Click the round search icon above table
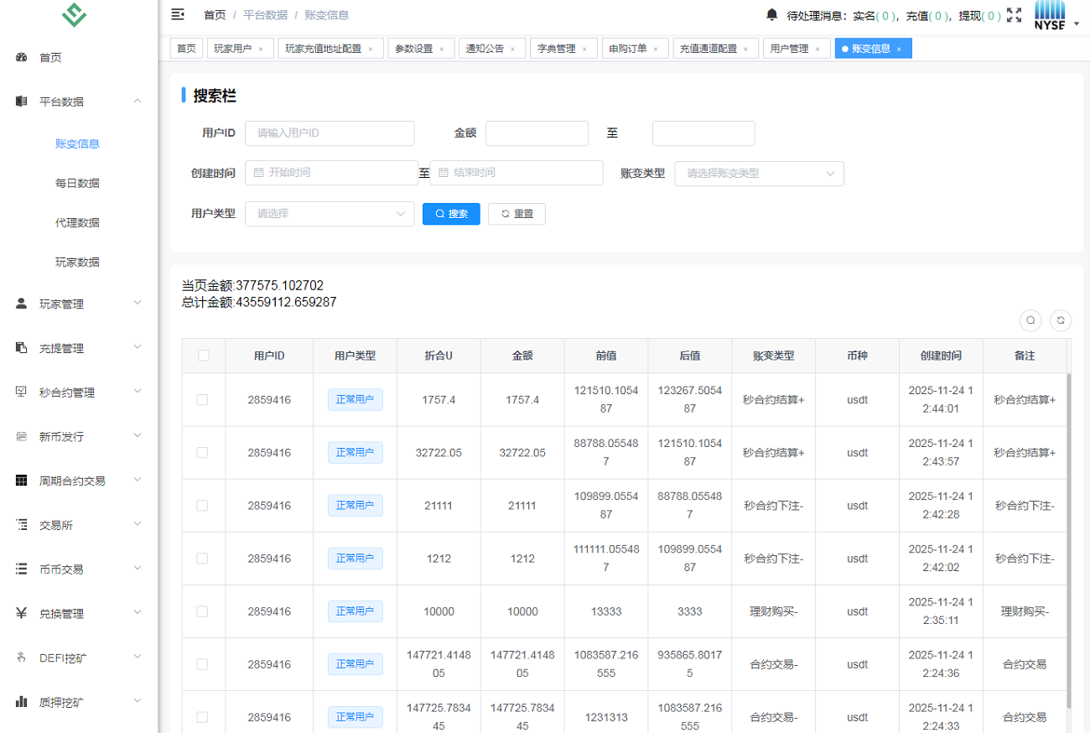 click(x=1030, y=320)
